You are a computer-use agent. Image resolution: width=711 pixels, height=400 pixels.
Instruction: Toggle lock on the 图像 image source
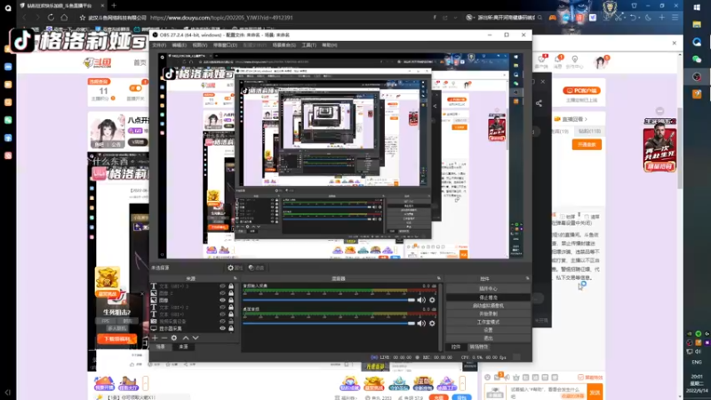(231, 300)
